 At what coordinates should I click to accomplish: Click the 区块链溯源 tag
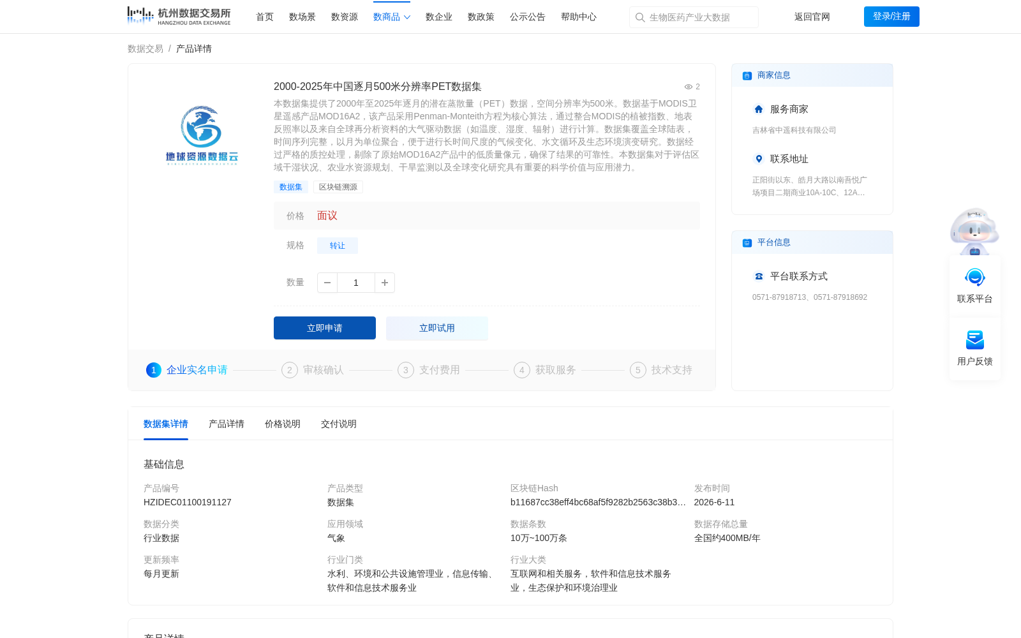pos(338,187)
